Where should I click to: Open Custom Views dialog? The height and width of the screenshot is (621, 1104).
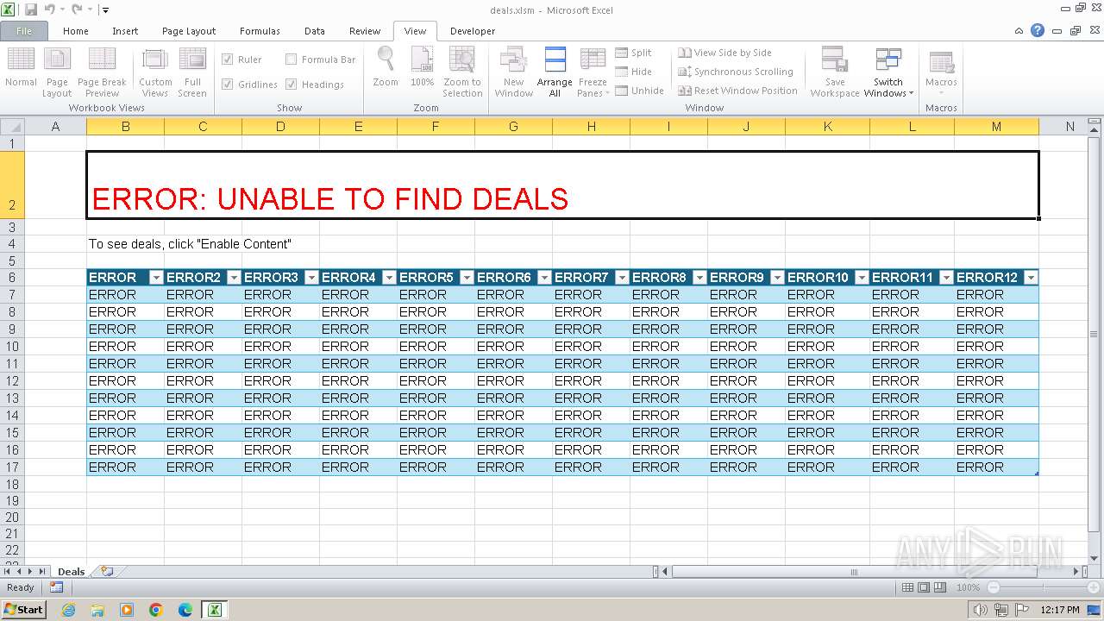(155, 70)
